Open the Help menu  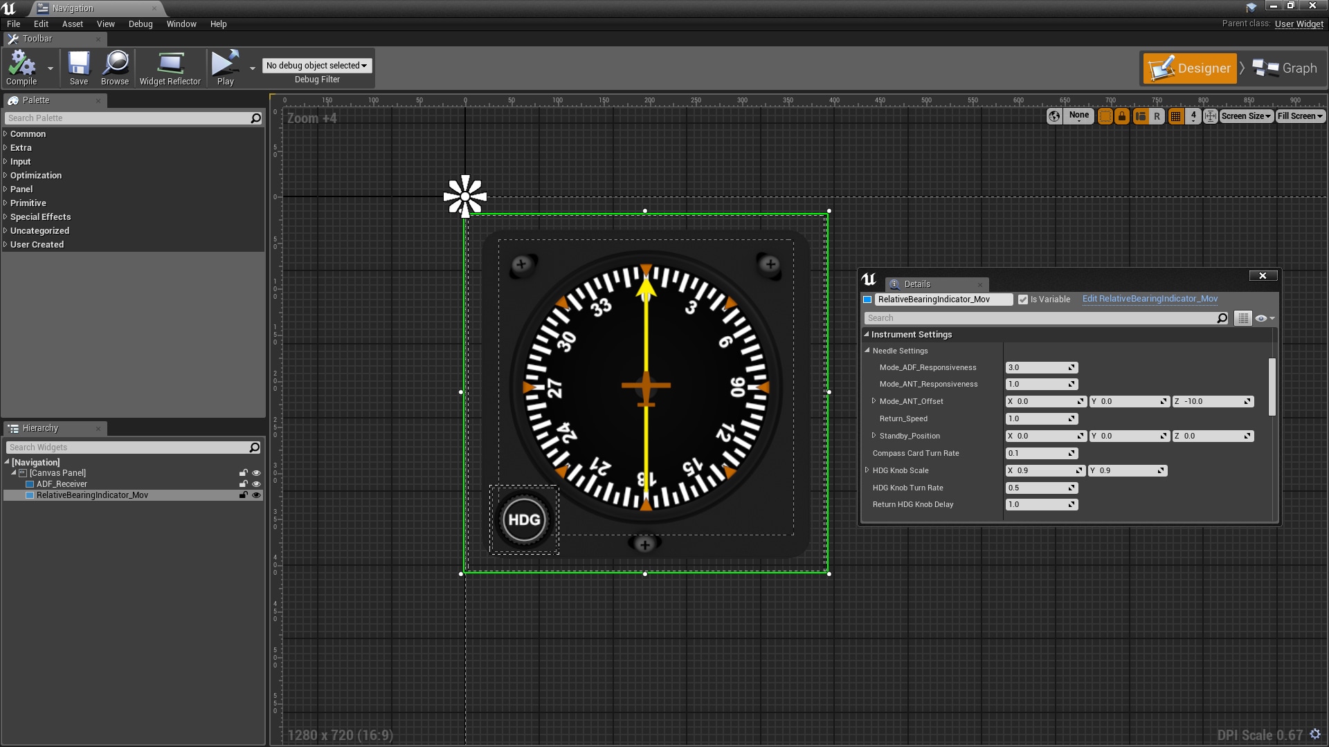[x=219, y=24]
